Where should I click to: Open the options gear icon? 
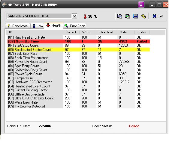click(143, 16)
